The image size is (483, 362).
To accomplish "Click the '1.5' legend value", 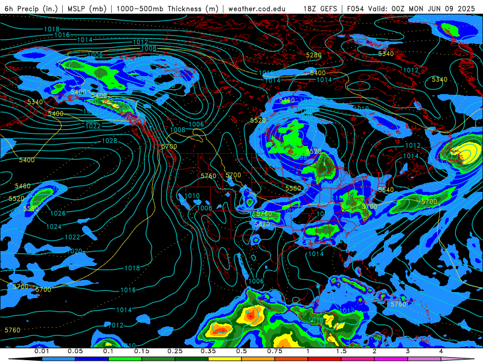I will [341, 351].
